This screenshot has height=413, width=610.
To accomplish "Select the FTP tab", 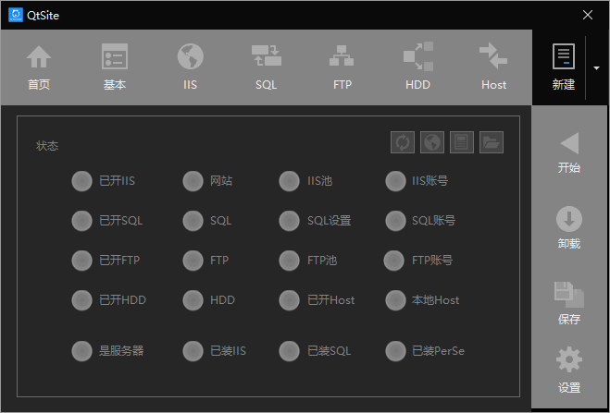I will 342,67.
